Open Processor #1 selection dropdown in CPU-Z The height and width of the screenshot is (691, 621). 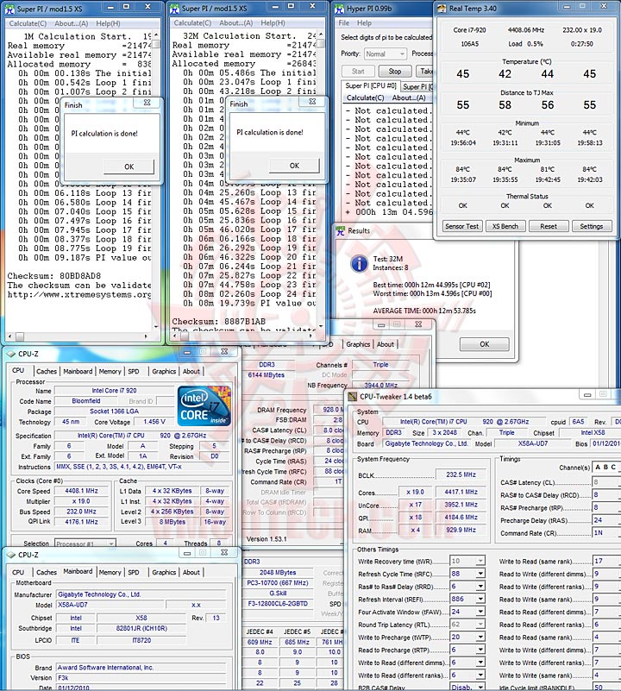tap(85, 543)
